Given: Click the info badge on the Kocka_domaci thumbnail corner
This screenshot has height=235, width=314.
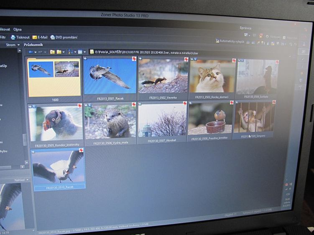Looking at the screenshot, I should point(196,59).
